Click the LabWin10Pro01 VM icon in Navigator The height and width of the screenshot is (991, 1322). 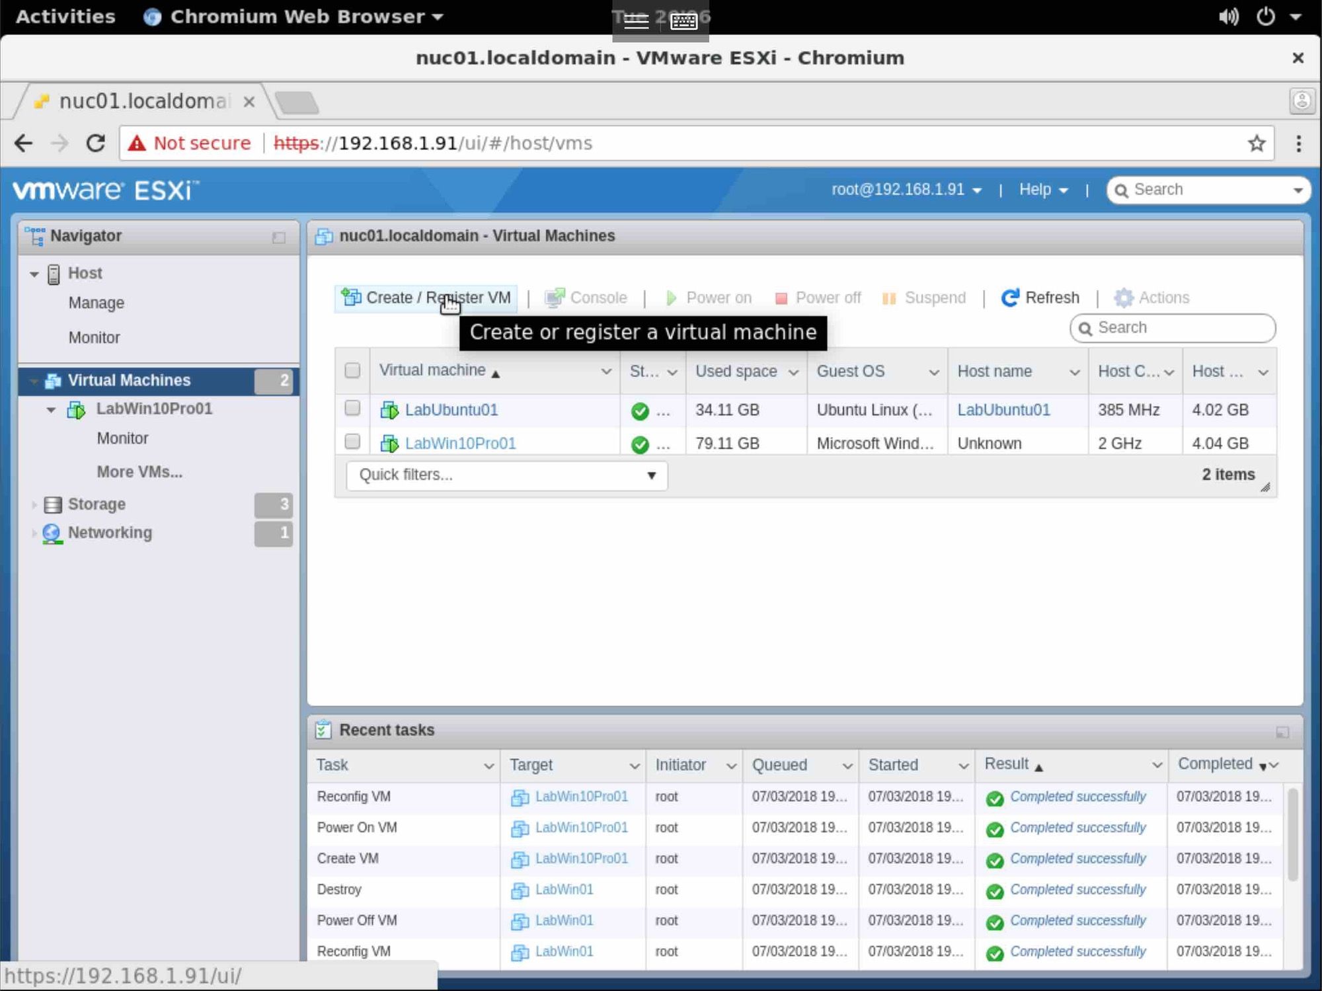(76, 410)
